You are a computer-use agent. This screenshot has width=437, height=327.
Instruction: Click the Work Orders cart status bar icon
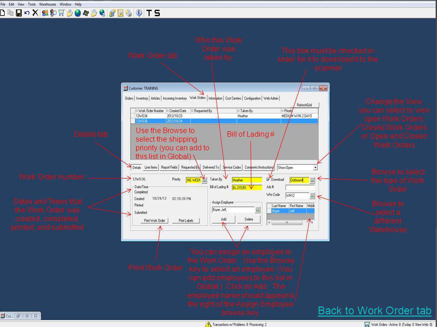point(367,324)
